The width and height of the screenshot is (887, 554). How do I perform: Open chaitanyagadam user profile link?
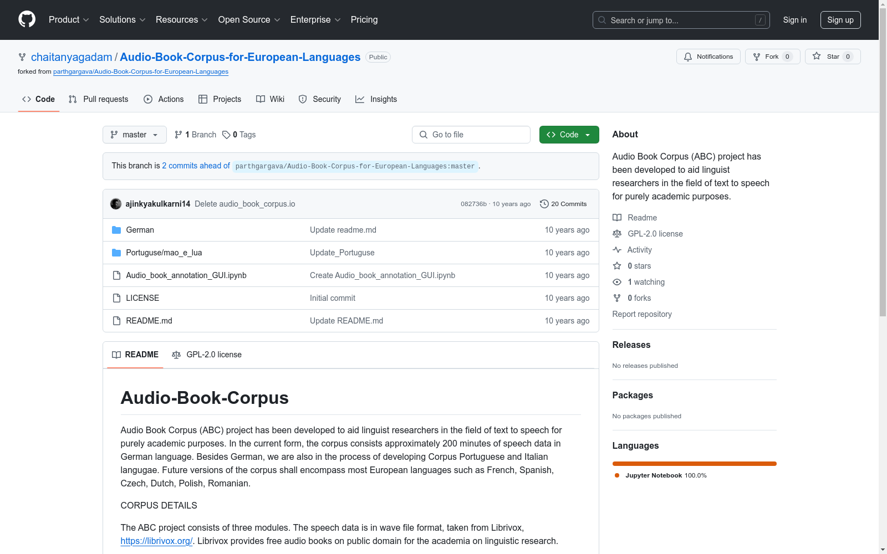pos(72,57)
